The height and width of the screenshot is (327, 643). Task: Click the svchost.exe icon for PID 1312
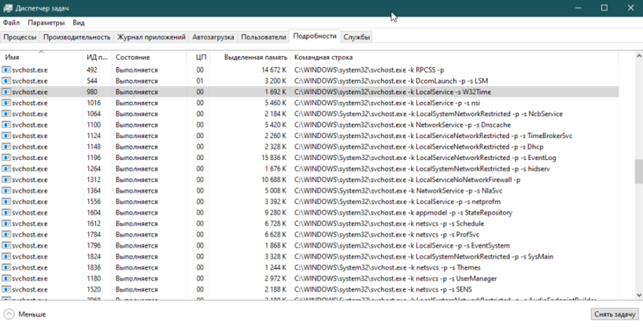[x=6, y=180]
